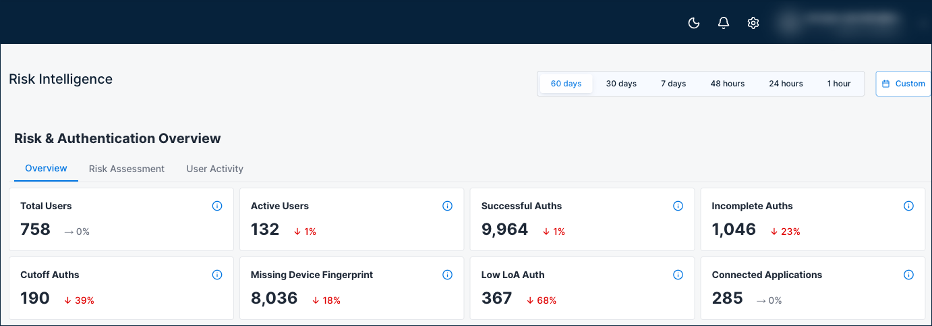932x326 pixels.
Task: Click the Cutoff Auths value 190
Action: [35, 298]
